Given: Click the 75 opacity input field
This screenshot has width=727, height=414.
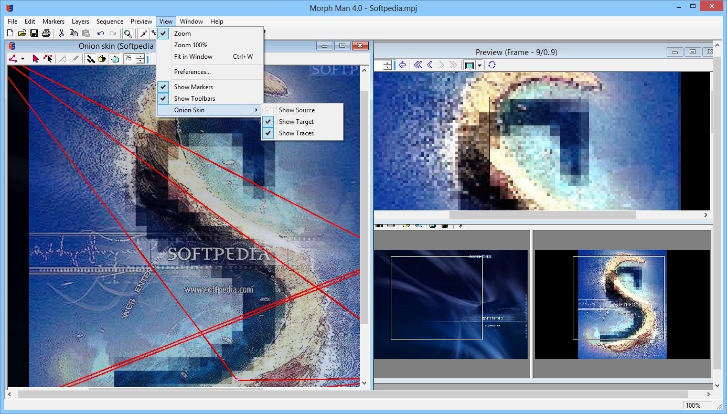Looking at the screenshot, I should point(130,59).
